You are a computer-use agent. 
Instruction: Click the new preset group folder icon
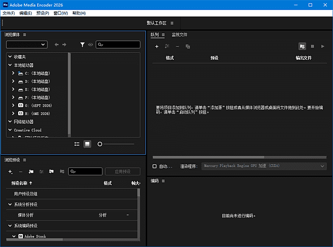[x=31, y=172]
